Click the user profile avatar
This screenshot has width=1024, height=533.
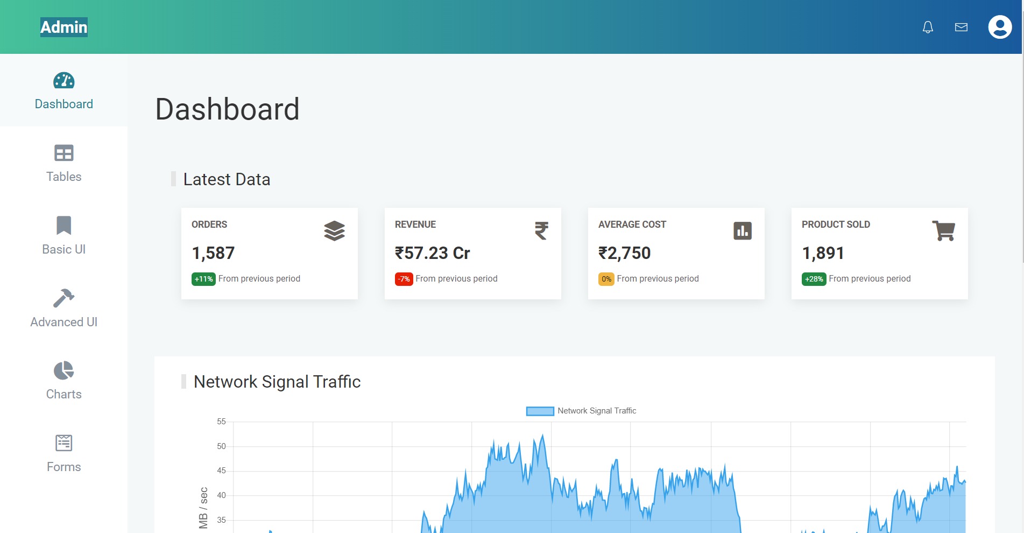(1000, 27)
